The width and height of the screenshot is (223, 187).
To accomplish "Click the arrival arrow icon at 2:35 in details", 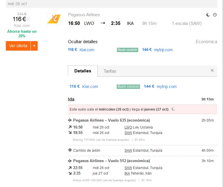I will click(70, 173).
